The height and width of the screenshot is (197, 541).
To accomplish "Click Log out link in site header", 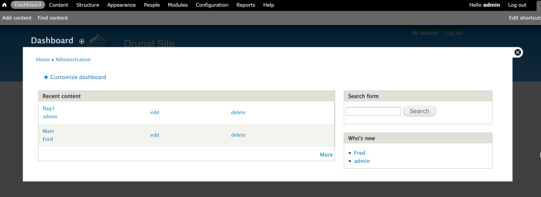I will pos(454,33).
